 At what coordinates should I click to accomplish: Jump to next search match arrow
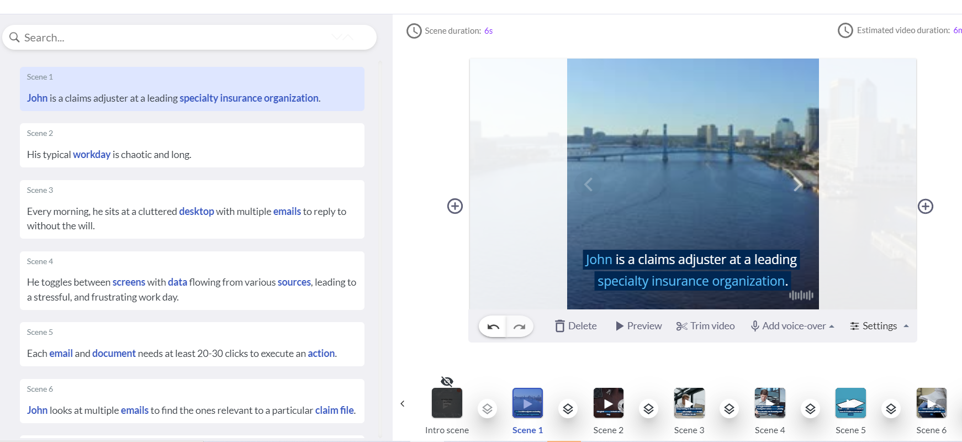pyautogui.click(x=337, y=37)
